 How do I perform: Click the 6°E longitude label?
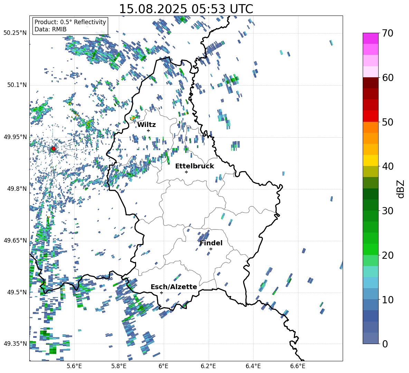click(x=163, y=366)
